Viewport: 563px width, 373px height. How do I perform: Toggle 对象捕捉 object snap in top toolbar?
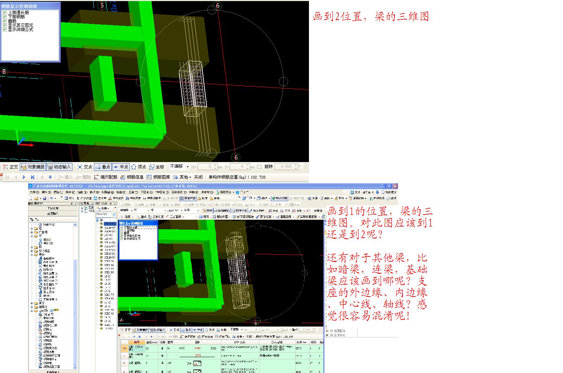click(33, 167)
